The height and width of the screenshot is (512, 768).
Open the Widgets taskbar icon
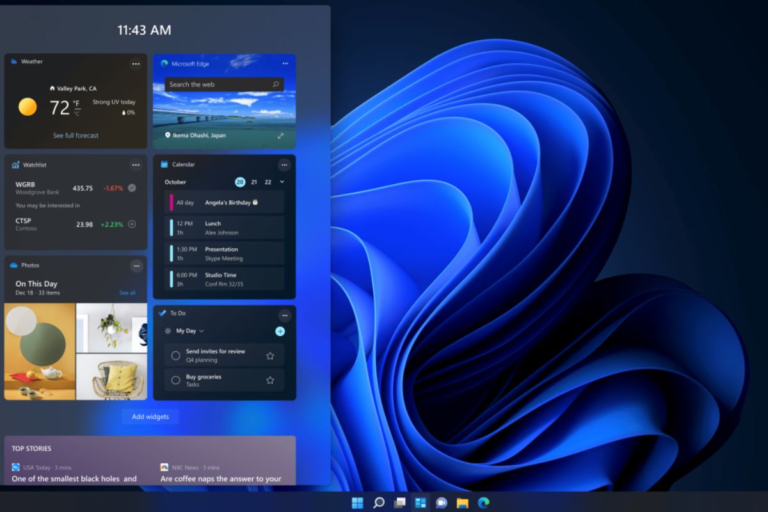coord(420,502)
